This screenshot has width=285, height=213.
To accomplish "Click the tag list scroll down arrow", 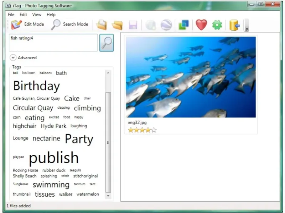I will tap(108, 196).
